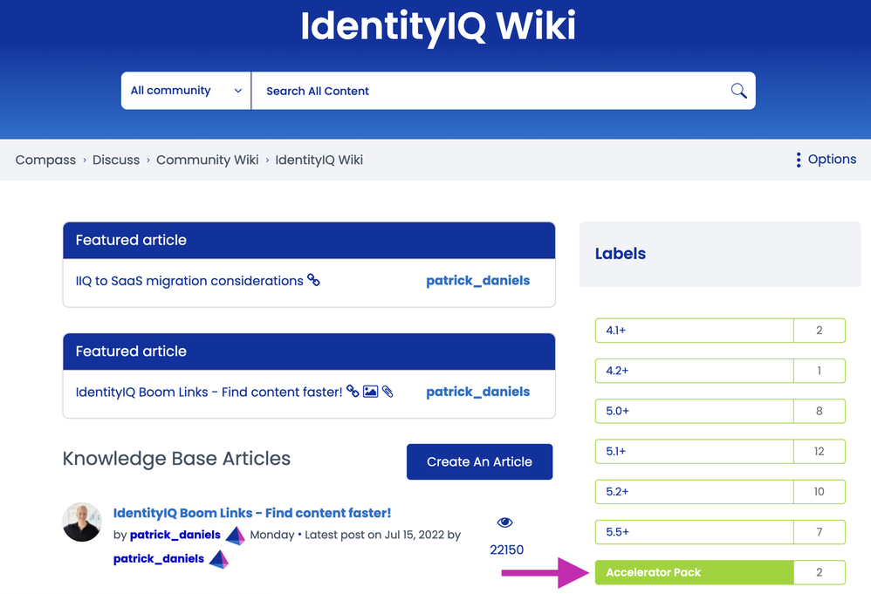The width and height of the screenshot is (871, 594).
Task: Click rank badge beside first patrick_daniels author name
Action: (235, 535)
